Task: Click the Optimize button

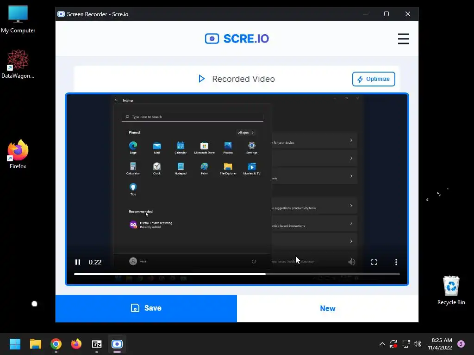Action: point(374,79)
